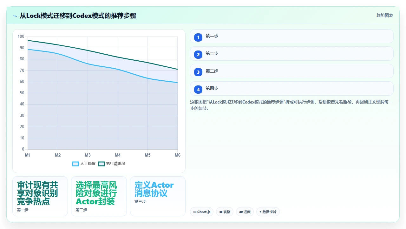406x229 pixels.
Task: Click the description paragraph under the steps
Action: click(292, 105)
